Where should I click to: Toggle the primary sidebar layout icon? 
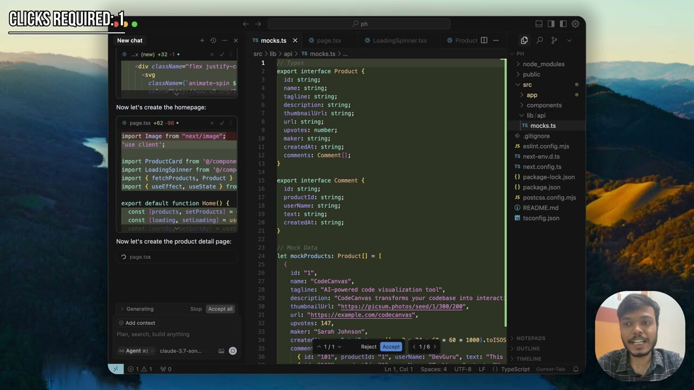coord(551,24)
